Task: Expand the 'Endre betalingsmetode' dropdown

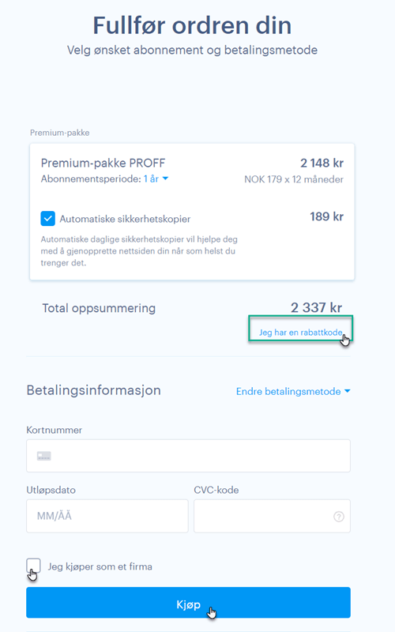Action: coord(293,391)
